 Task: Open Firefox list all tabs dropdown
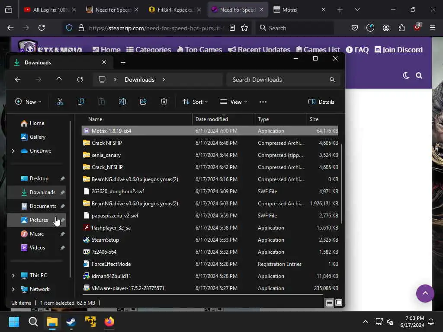(357, 10)
